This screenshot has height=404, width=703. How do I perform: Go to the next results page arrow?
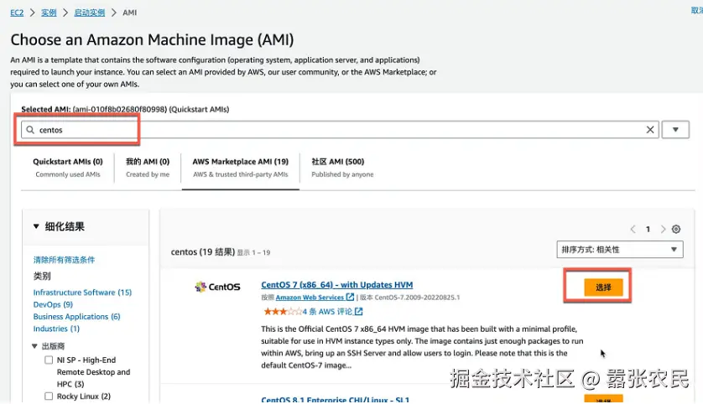663,230
